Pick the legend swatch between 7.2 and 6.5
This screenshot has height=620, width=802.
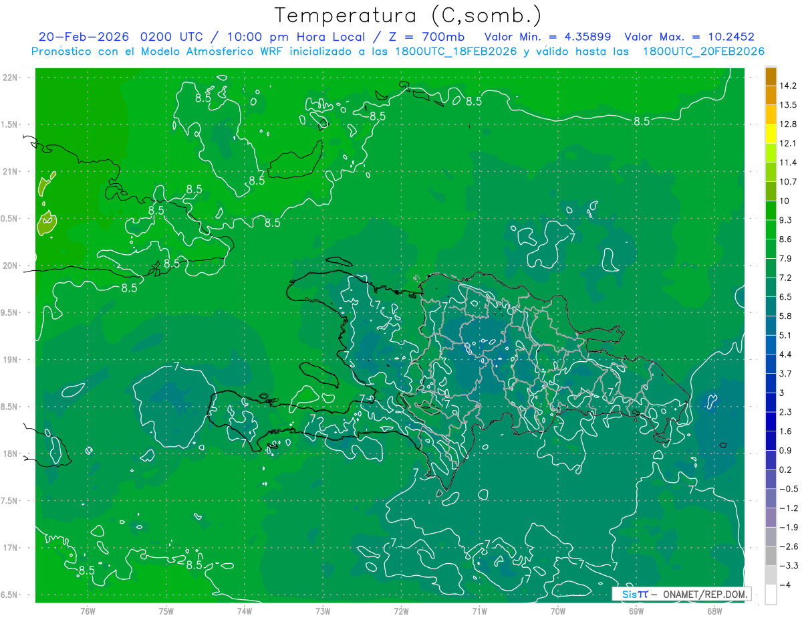[771, 287]
